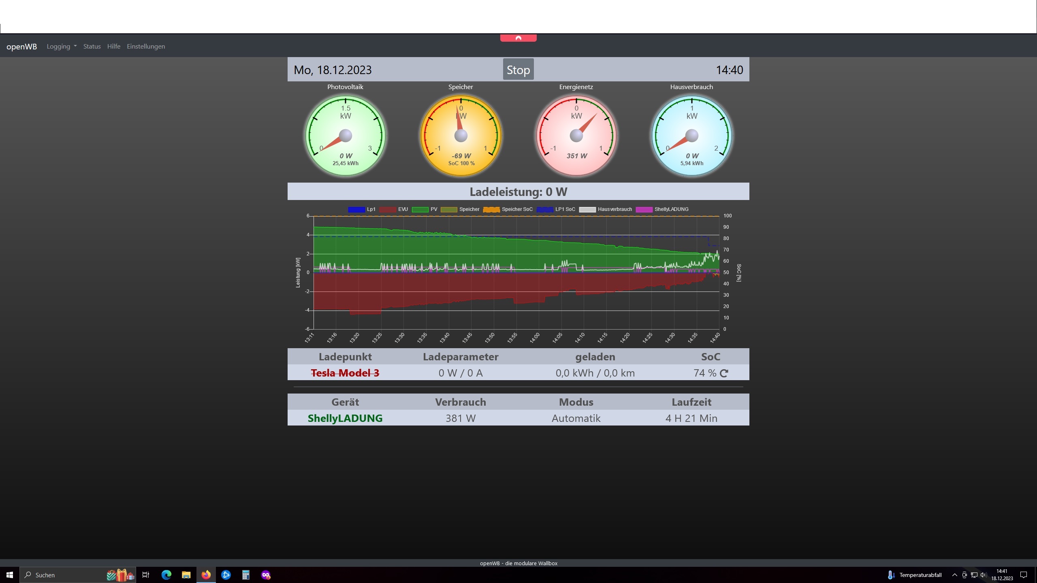Open File Explorer from the taskbar
This screenshot has height=583, width=1037.
186,575
